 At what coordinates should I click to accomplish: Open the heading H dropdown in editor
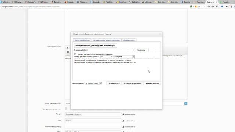(68, 52)
